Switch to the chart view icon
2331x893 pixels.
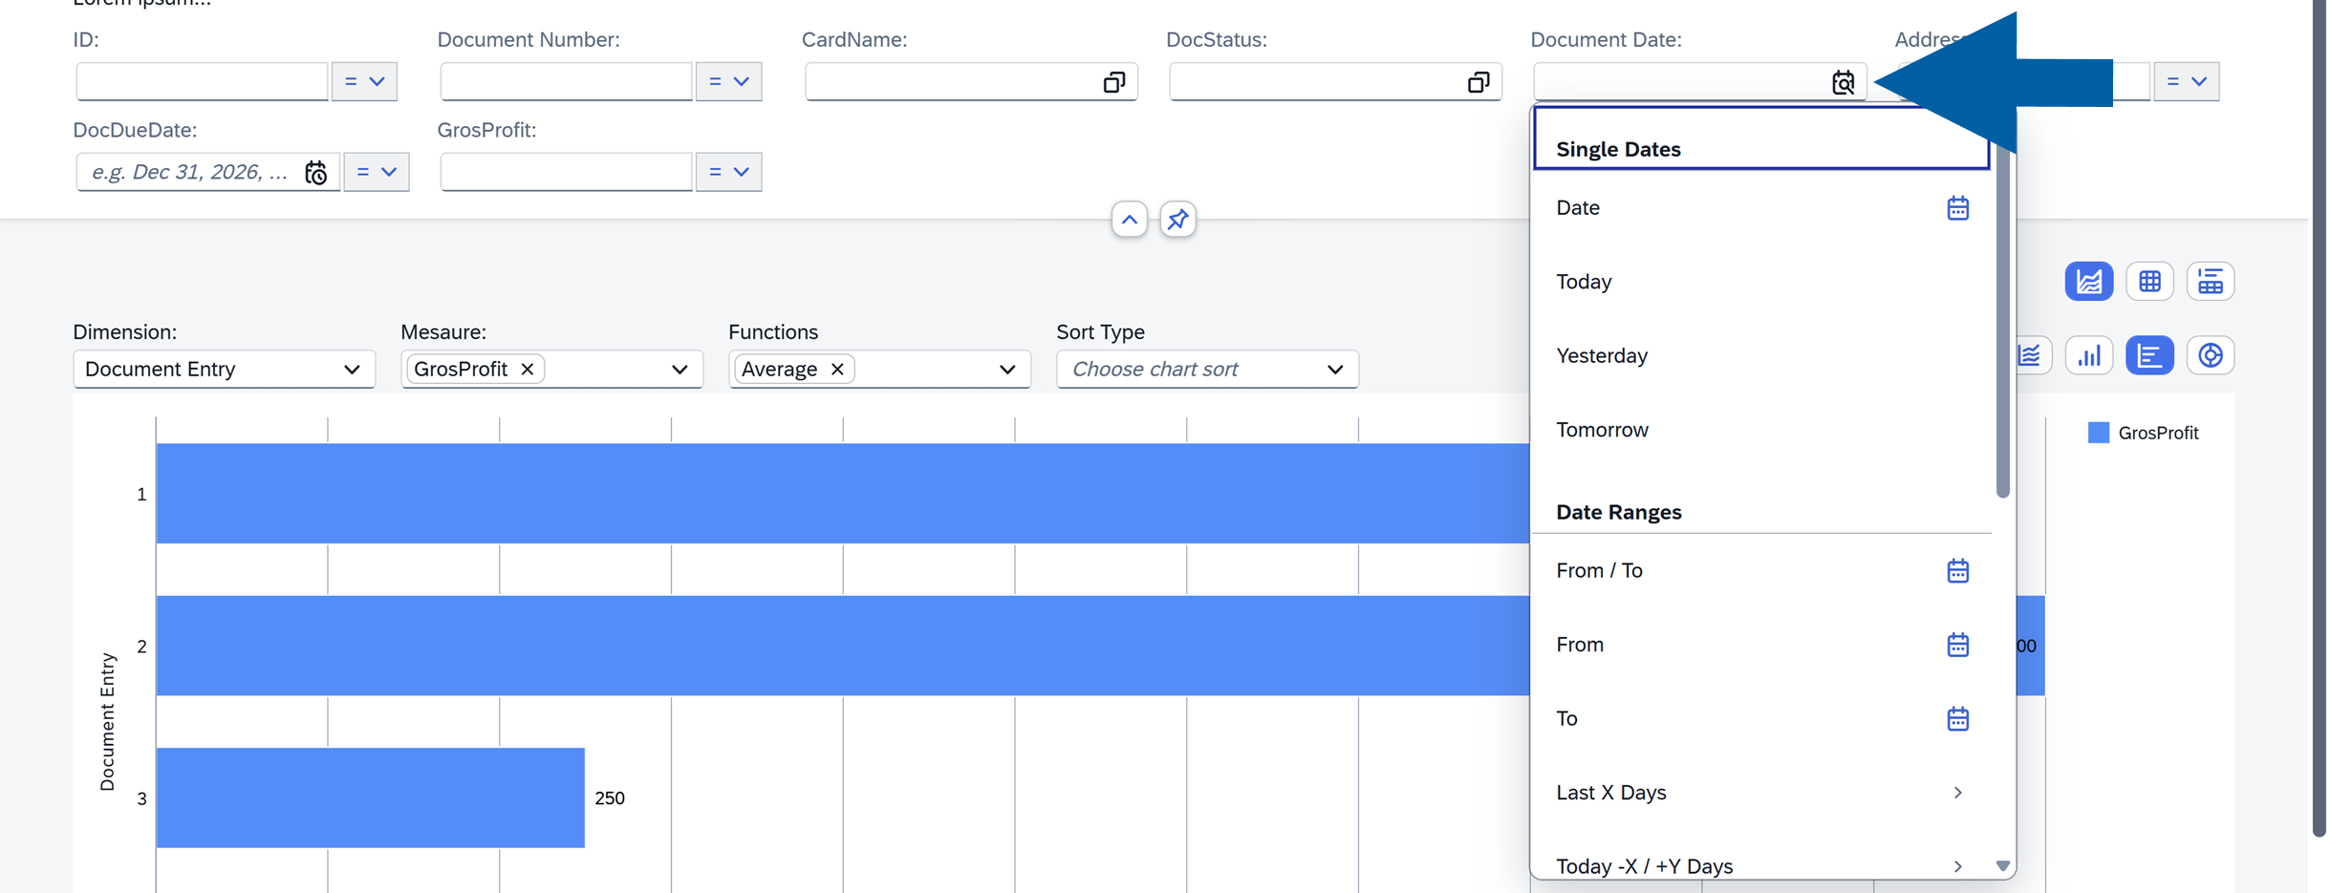(x=2088, y=281)
